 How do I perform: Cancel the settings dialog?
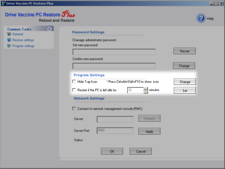click(x=141, y=151)
